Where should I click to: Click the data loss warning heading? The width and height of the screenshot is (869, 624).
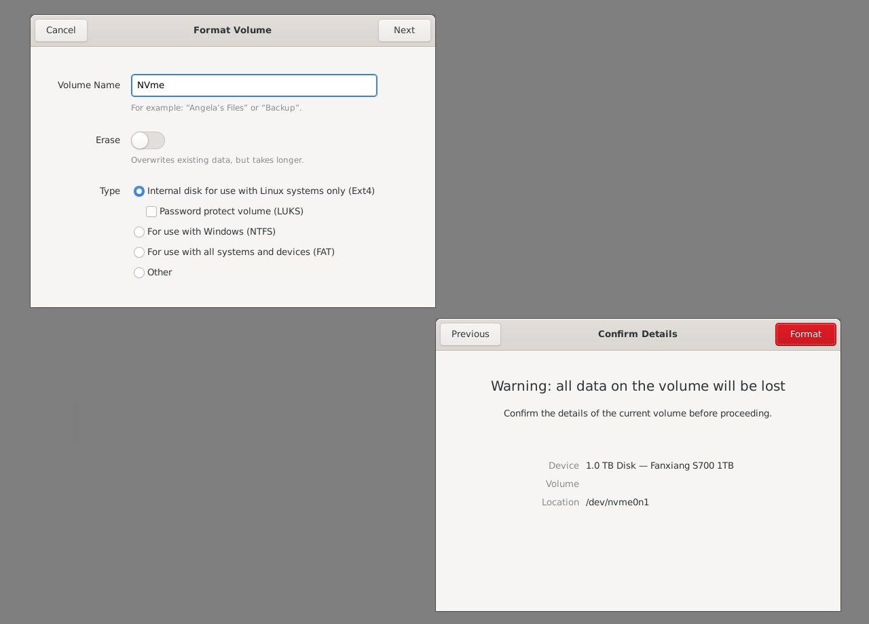click(637, 386)
